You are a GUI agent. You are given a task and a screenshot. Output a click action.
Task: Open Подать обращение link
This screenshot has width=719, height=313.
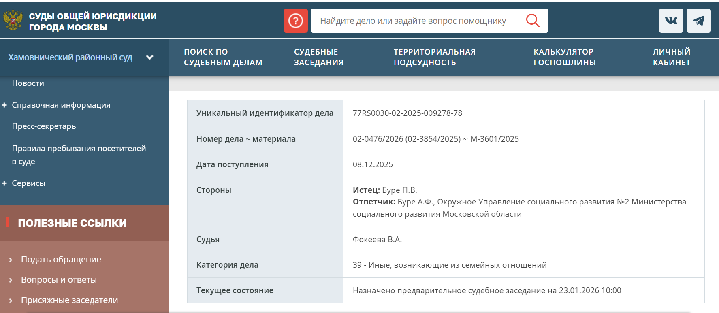(x=61, y=259)
